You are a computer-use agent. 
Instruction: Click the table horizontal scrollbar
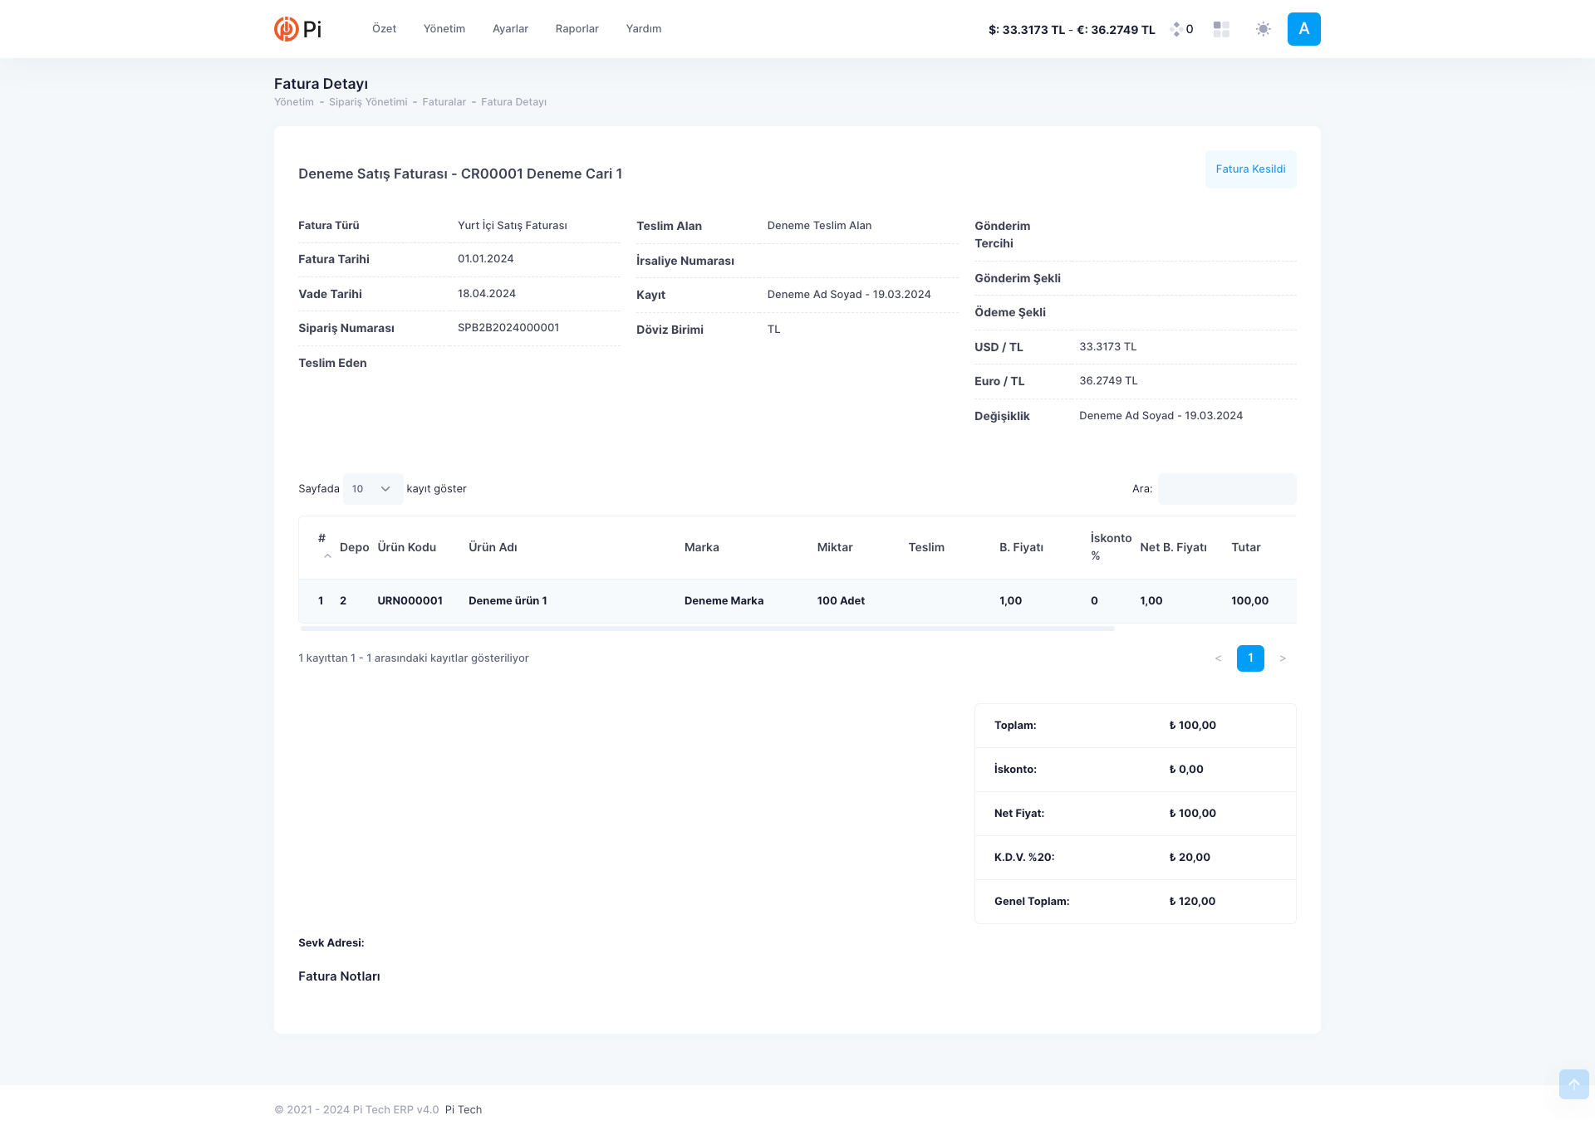tap(706, 629)
